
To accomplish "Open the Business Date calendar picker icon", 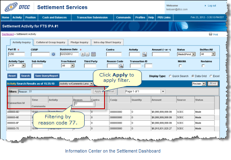I will pos(93,54).
